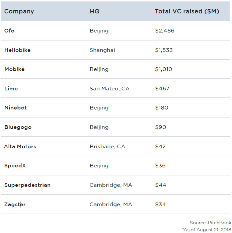
Task: Click the Superpedestrian company name
Action: click(27, 185)
